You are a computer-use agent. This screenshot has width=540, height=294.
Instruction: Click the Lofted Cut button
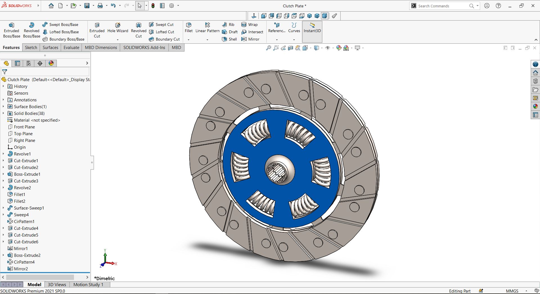click(x=162, y=32)
